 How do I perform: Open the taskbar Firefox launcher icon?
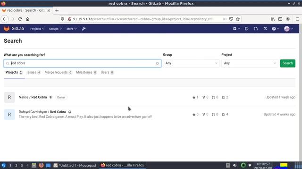(41, 165)
